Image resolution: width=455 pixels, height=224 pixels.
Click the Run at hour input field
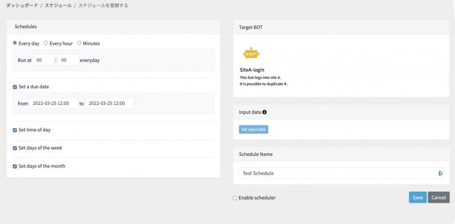[44, 60]
